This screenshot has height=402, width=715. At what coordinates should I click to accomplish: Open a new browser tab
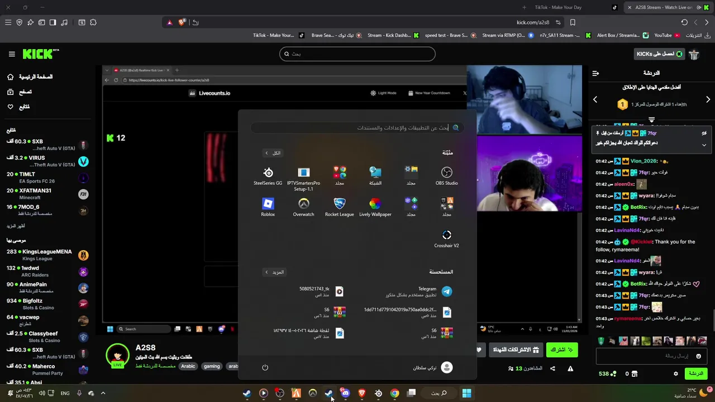(524, 7)
